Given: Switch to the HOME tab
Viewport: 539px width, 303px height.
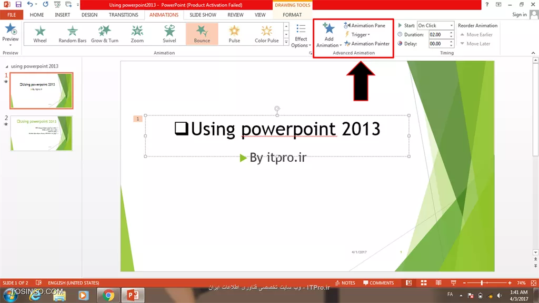Looking at the screenshot, I should (37, 15).
